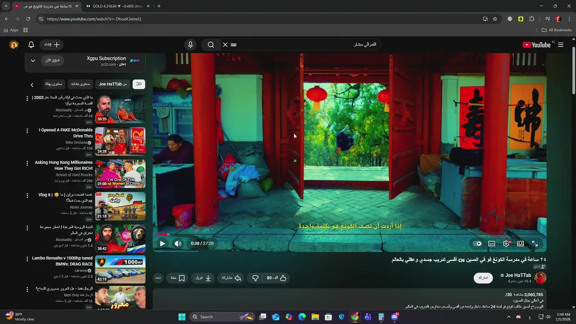Open the YouTube hamburger guide menu
This screenshot has width=576, height=324.
pyautogui.click(x=561, y=45)
